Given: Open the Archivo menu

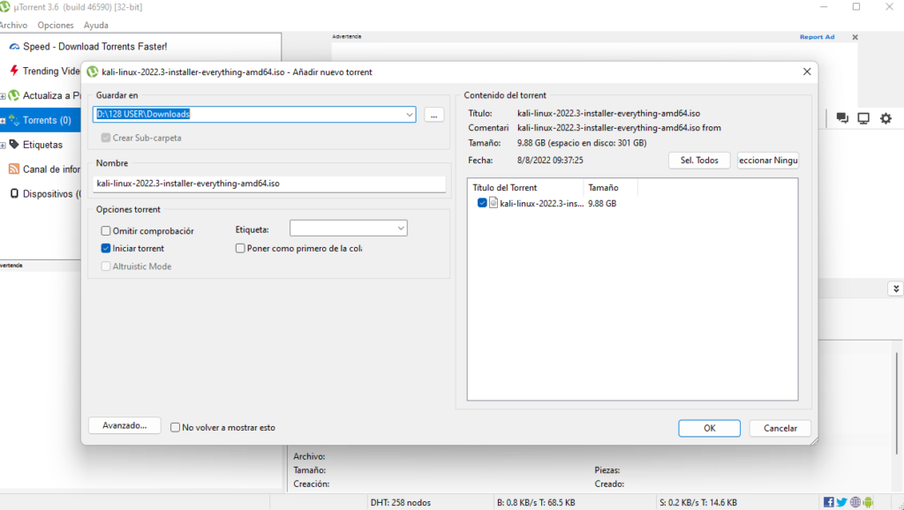Looking at the screenshot, I should (x=13, y=25).
